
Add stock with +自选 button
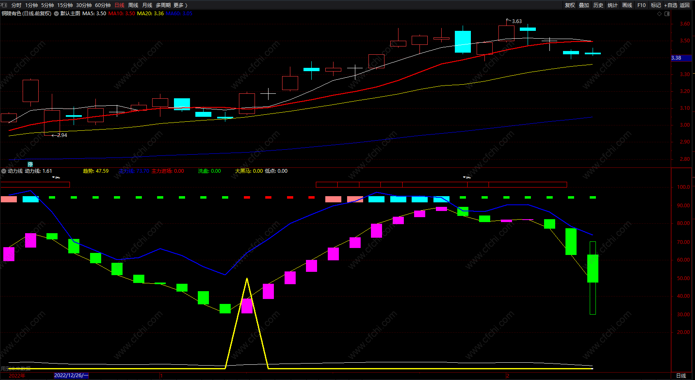point(671,5)
